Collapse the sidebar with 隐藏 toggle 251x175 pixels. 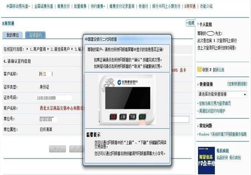[x=191, y=23]
